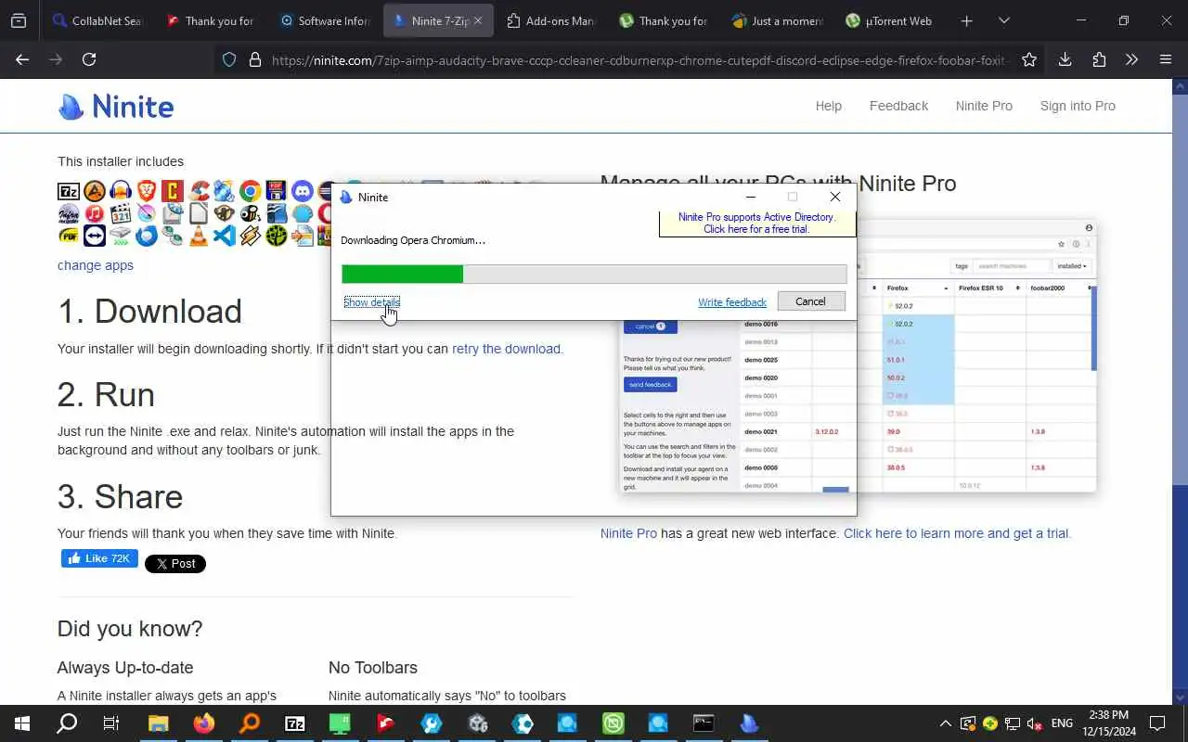Open the Feedback header link
The width and height of the screenshot is (1188, 742).
898,106
